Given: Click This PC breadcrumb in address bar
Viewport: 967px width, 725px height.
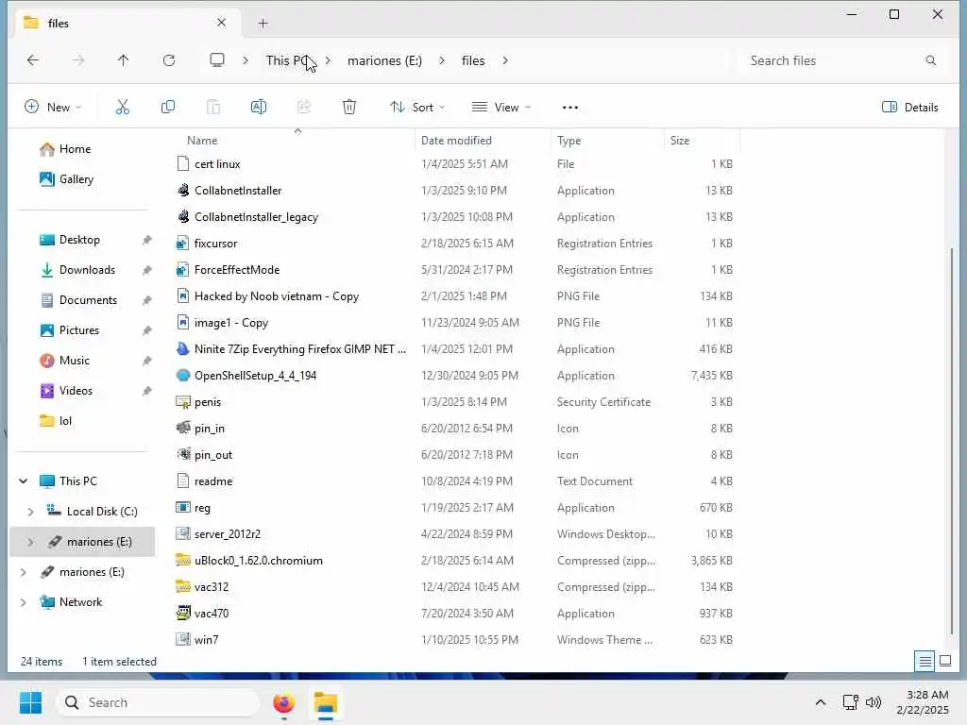Looking at the screenshot, I should click(x=289, y=60).
